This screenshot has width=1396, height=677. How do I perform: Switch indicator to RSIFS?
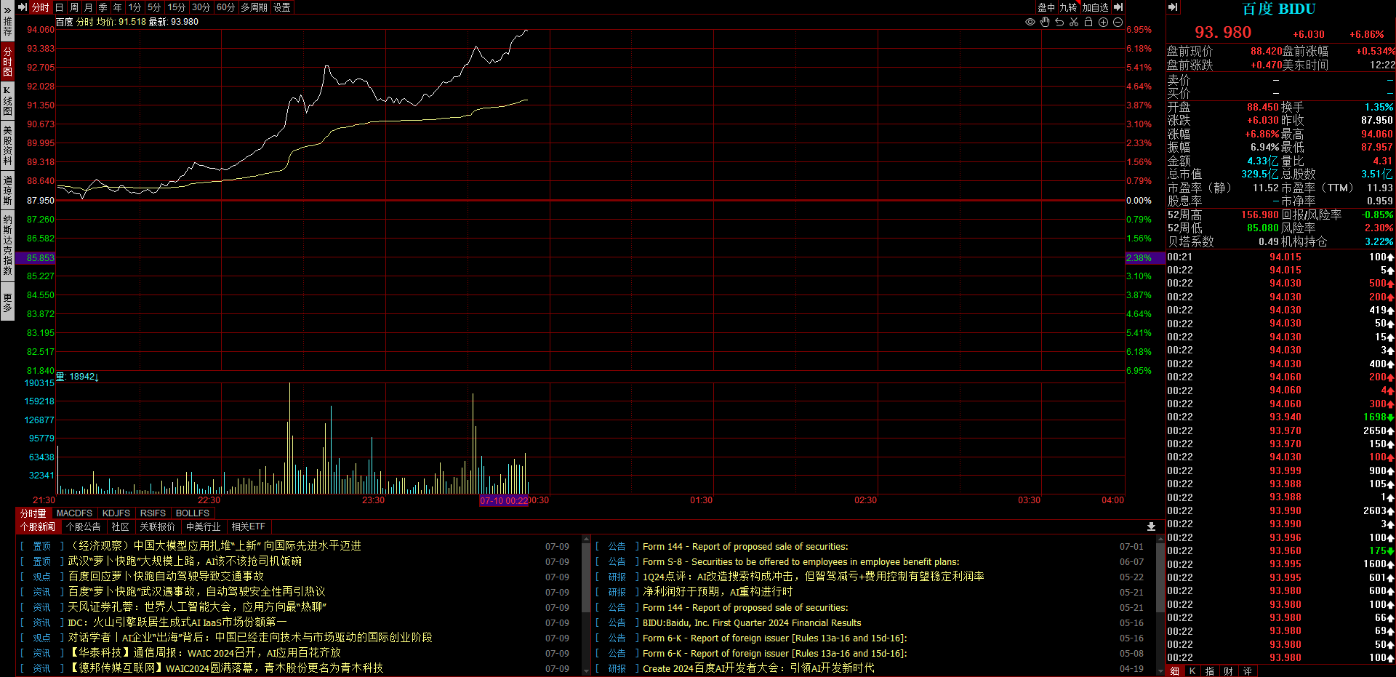pyautogui.click(x=153, y=513)
